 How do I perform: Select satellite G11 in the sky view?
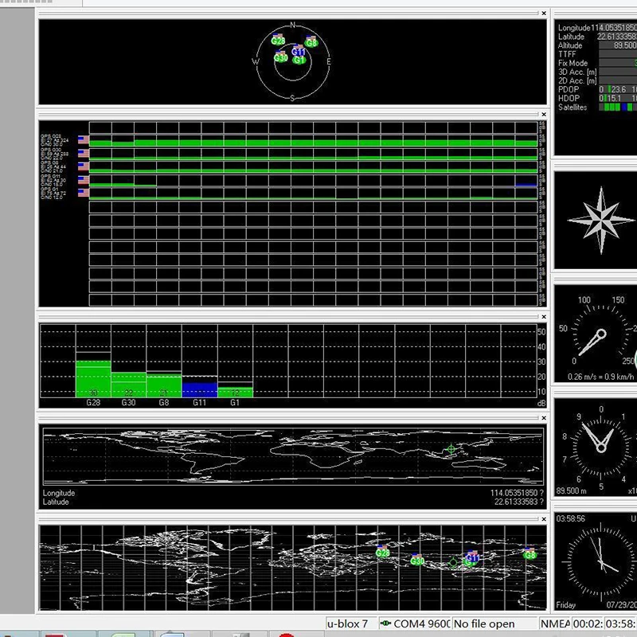[x=298, y=51]
